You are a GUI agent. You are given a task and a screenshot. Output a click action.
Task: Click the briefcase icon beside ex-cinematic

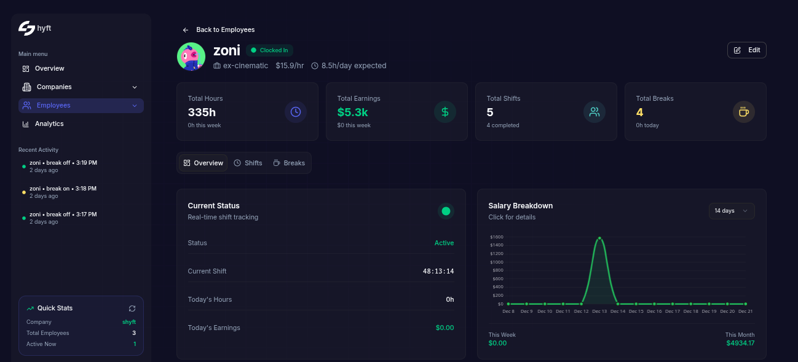coord(217,66)
